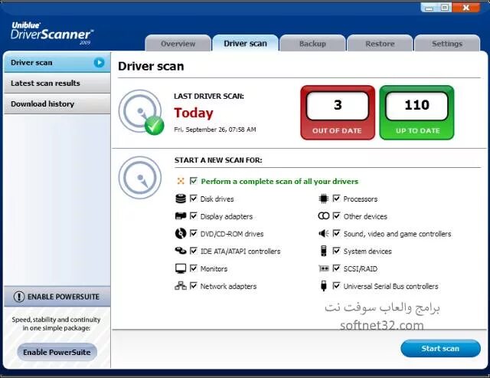
Task: Click the last scan radar icon with green check
Action: click(x=141, y=113)
